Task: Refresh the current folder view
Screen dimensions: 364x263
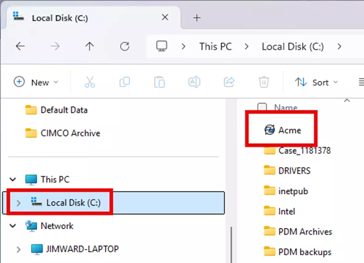Action: pyautogui.click(x=124, y=46)
